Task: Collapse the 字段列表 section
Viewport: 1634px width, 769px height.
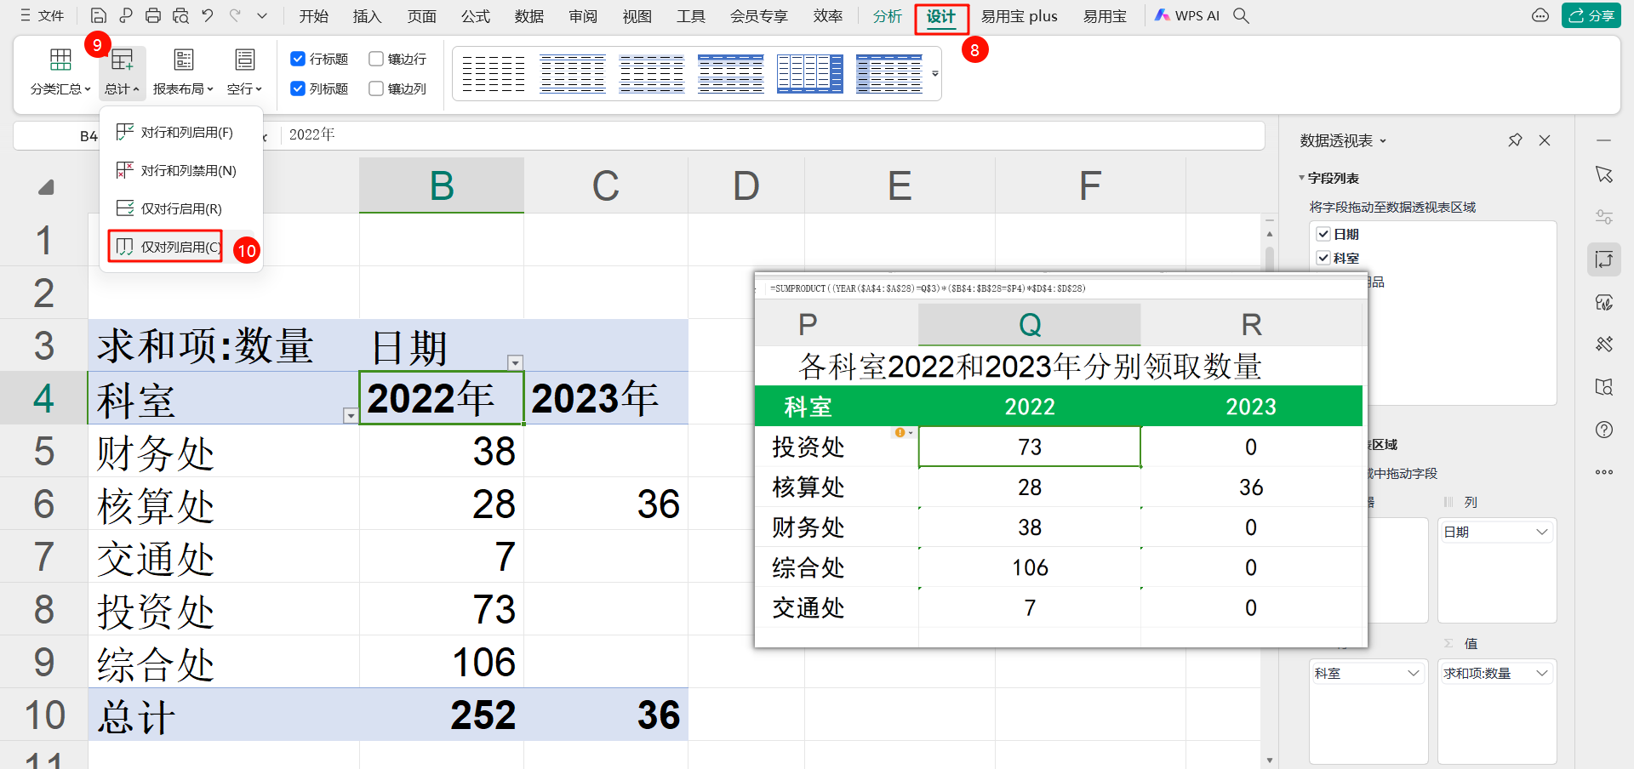Action: 1301,178
